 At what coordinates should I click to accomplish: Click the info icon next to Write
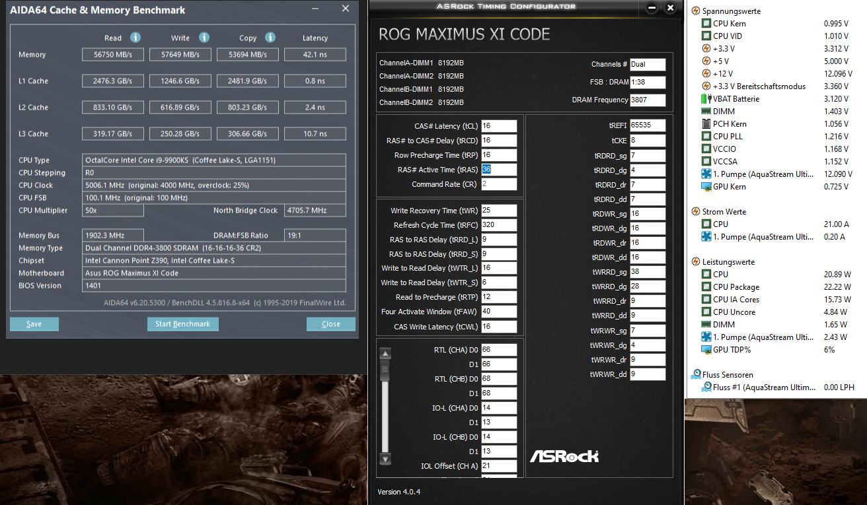click(x=204, y=38)
